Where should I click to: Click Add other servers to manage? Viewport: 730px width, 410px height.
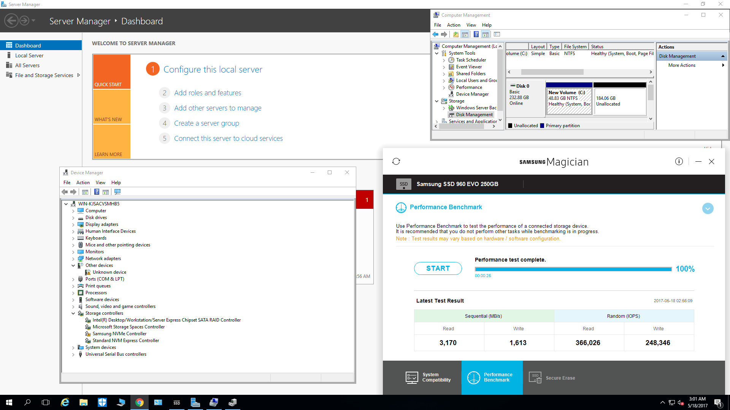pyautogui.click(x=218, y=108)
